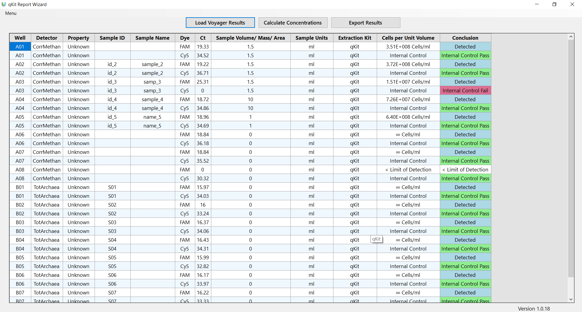Click Ct value 30.32

(x=203, y=178)
